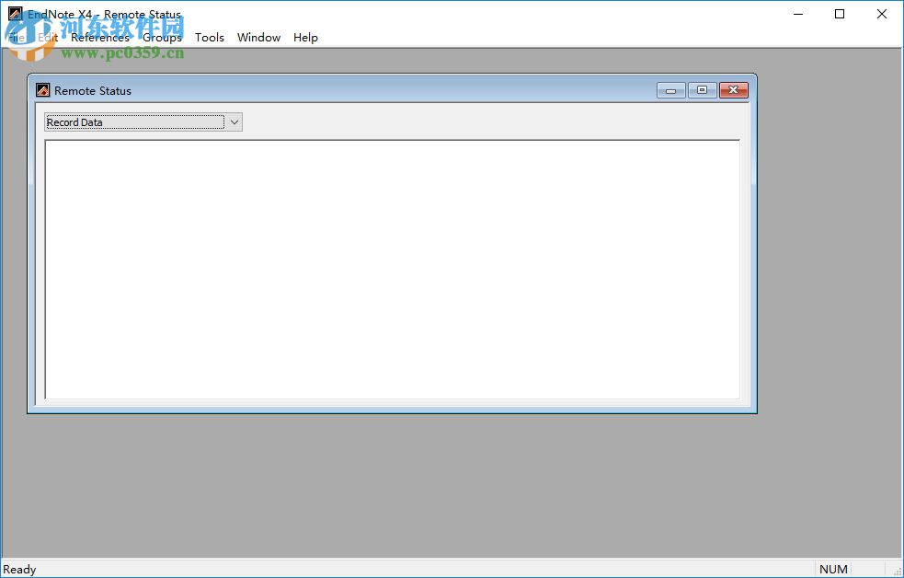Click inside the empty record display area
904x578 pixels.
pyautogui.click(x=392, y=267)
